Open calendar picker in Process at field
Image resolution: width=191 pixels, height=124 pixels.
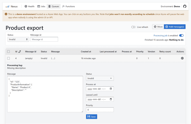111,89
